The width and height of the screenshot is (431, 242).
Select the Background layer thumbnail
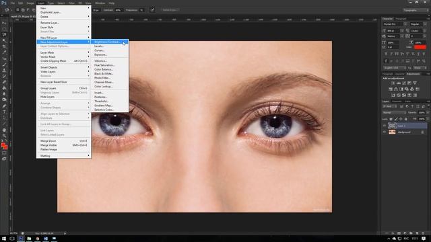(x=392, y=132)
